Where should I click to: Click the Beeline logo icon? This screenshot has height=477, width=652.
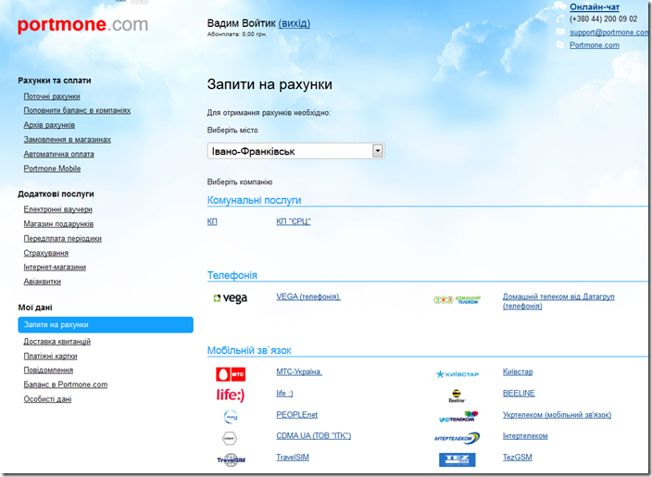[457, 395]
